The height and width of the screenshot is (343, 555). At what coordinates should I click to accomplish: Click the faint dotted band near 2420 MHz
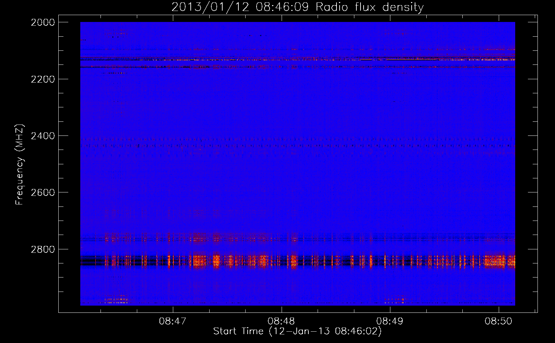pyautogui.click(x=297, y=143)
